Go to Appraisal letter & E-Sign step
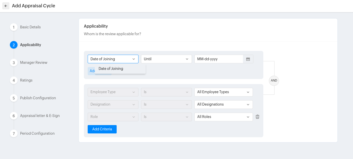 pyautogui.click(x=40, y=116)
